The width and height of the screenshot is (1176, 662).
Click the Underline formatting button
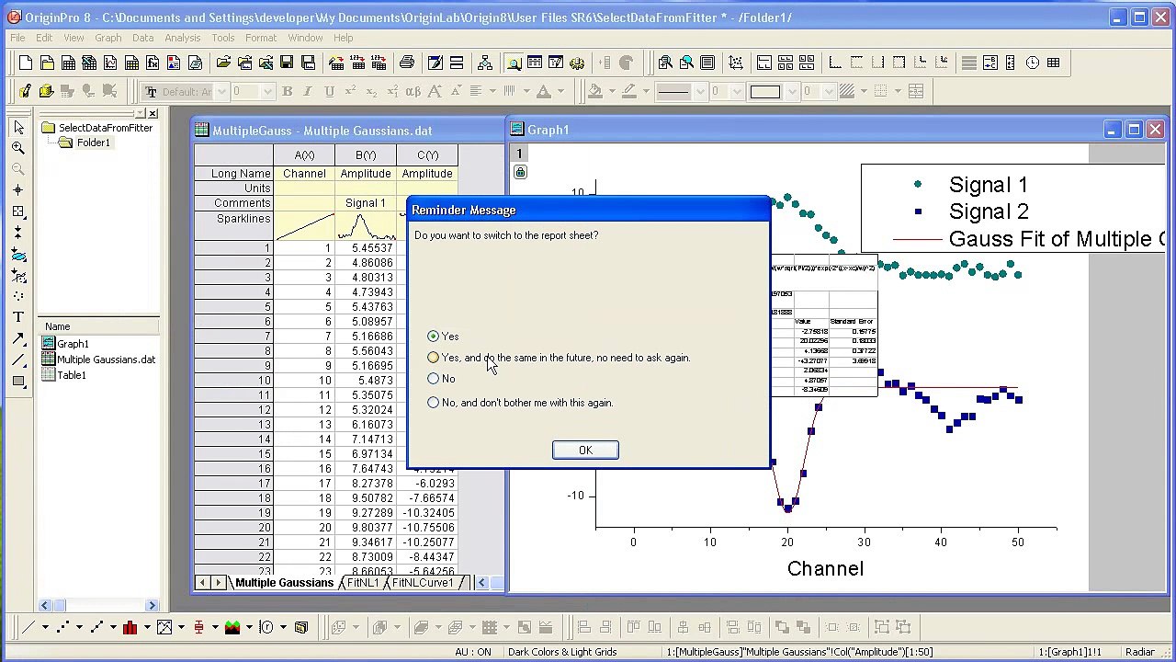[329, 91]
